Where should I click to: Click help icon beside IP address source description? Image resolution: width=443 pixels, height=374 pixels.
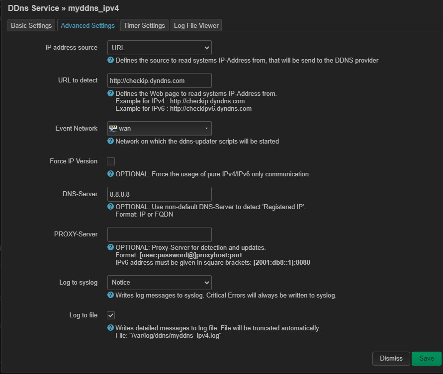pos(111,61)
